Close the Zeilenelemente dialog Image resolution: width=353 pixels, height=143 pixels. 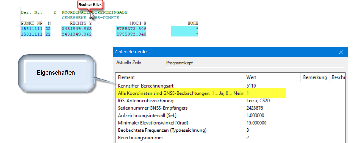(341, 52)
